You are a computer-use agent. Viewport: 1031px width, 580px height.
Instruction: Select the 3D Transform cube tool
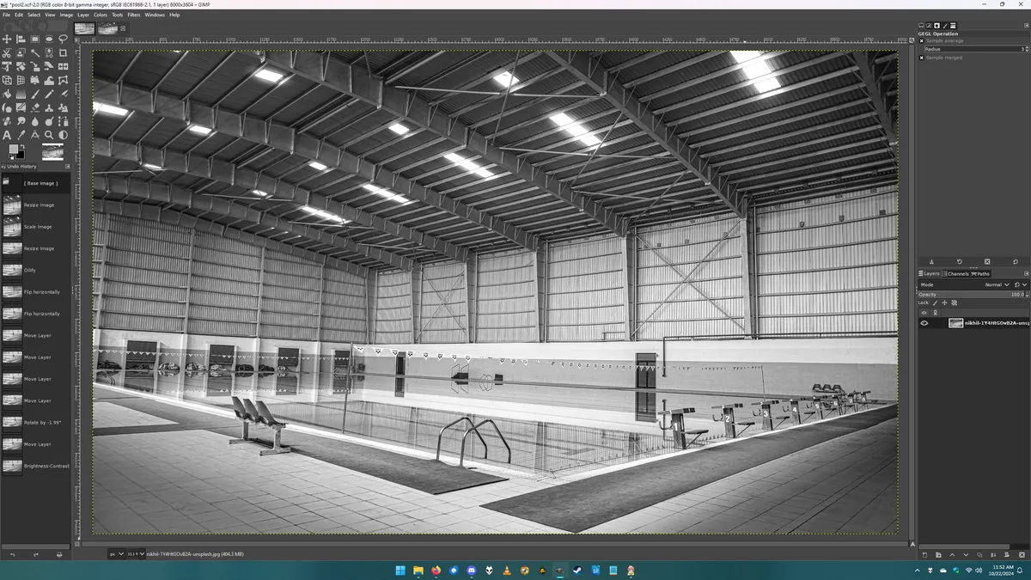click(x=7, y=80)
